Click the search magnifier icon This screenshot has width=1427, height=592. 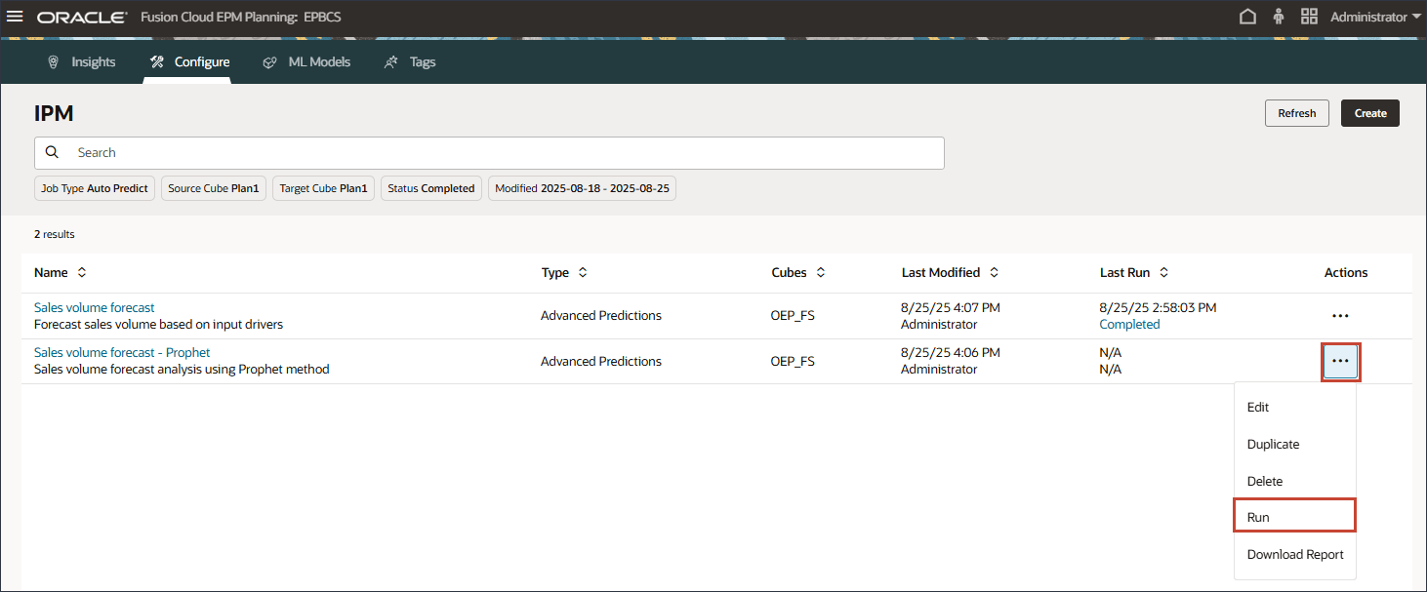tap(53, 153)
